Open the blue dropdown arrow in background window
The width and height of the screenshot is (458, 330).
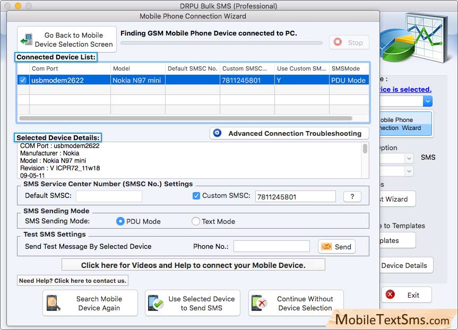pos(427,101)
